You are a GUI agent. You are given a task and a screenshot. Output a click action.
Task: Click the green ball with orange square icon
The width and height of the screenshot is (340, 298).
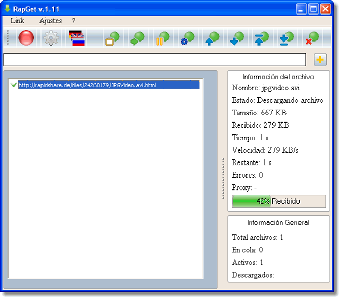(x=112, y=38)
